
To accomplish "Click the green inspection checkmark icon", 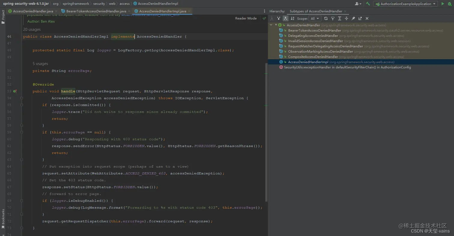I will pyautogui.click(x=264, y=18).
